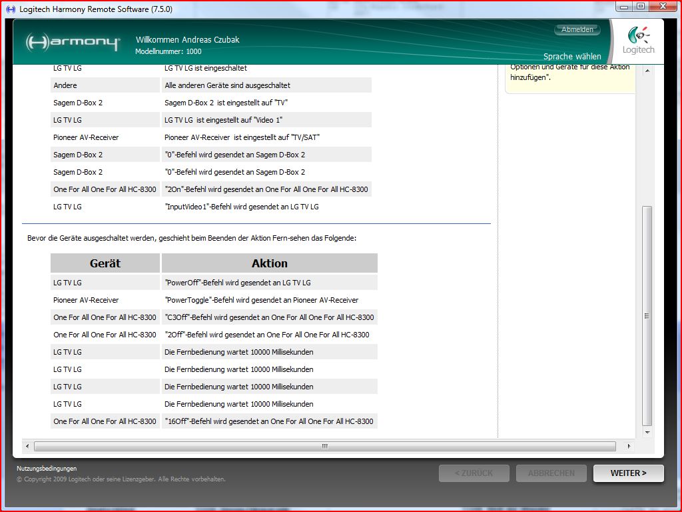Click the horizontal scrollbar left arrow
This screenshot has width=682, height=512.
(27, 446)
